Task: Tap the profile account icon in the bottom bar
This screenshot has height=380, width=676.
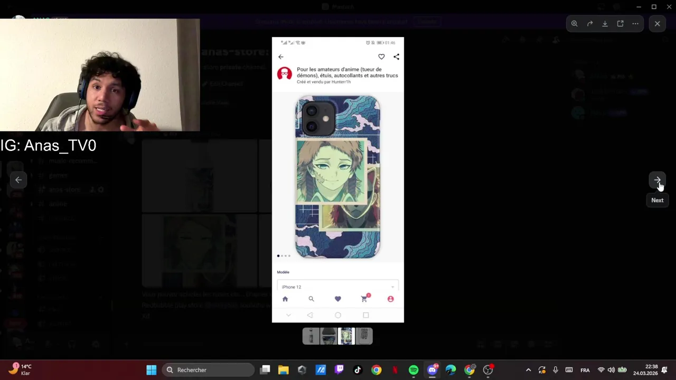Action: click(x=391, y=299)
